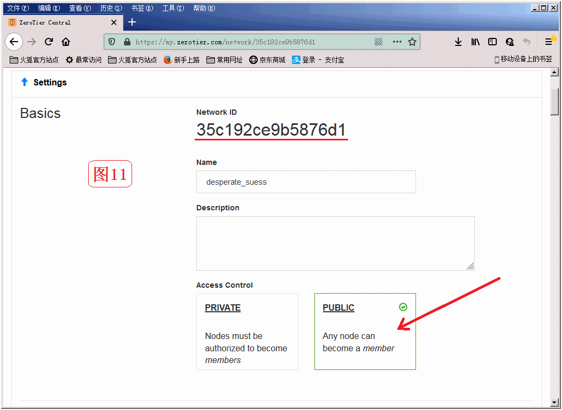
Task: Click the Name field desperate_suess
Action: (x=306, y=182)
